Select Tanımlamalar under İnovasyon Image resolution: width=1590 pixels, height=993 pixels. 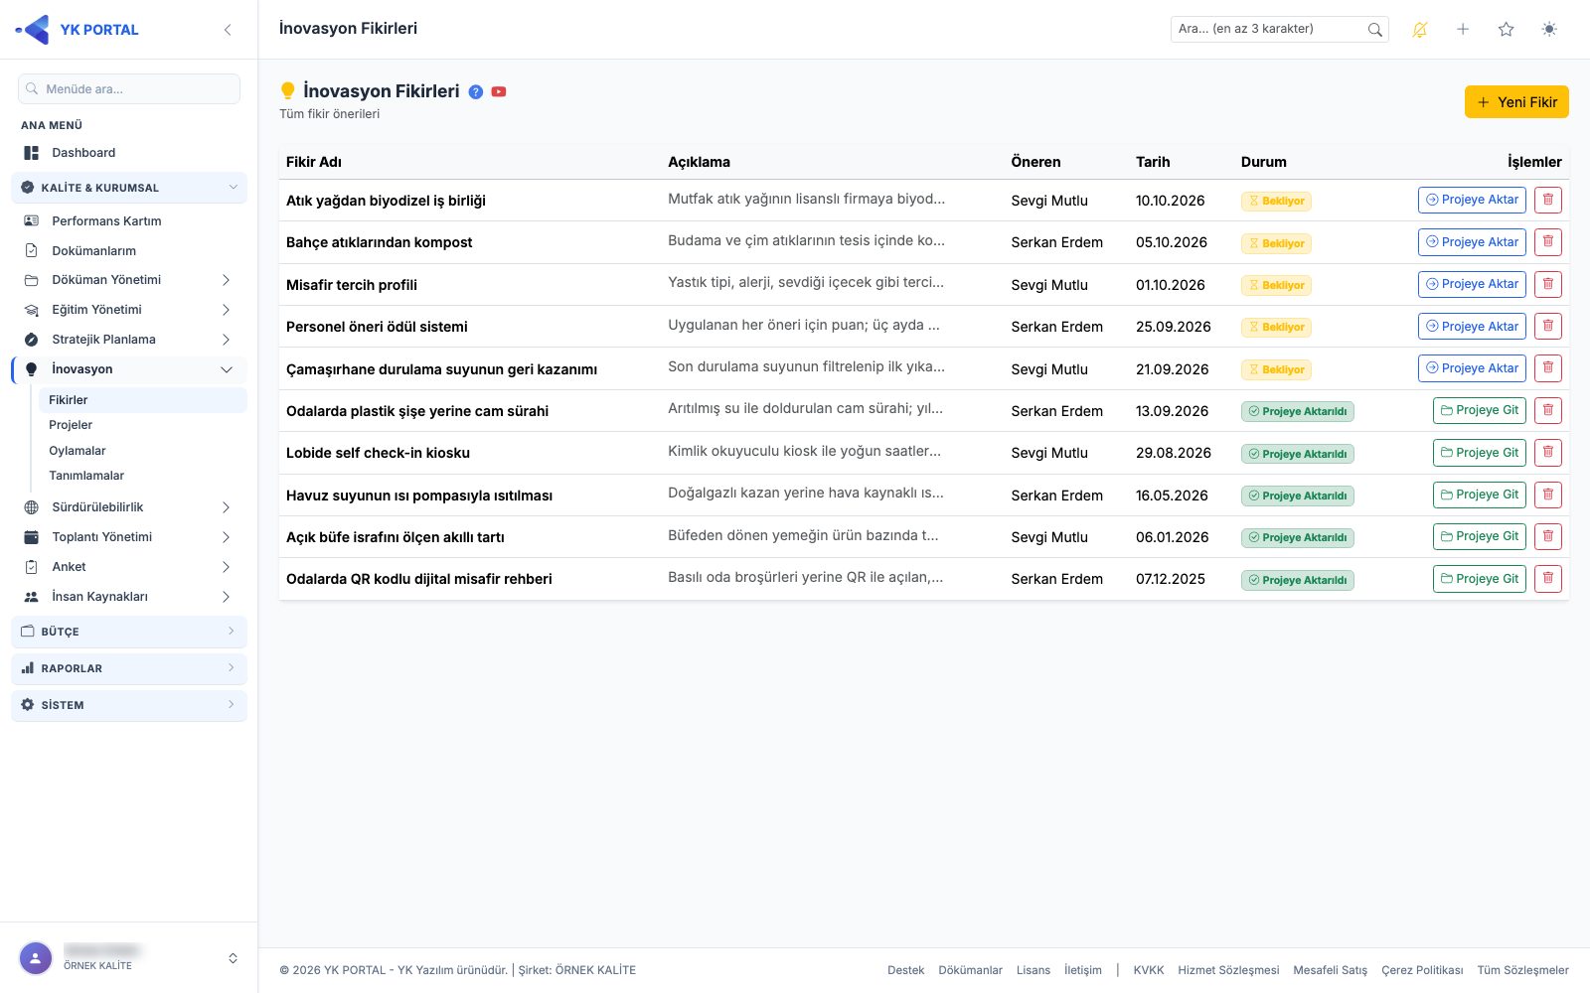[142, 476]
